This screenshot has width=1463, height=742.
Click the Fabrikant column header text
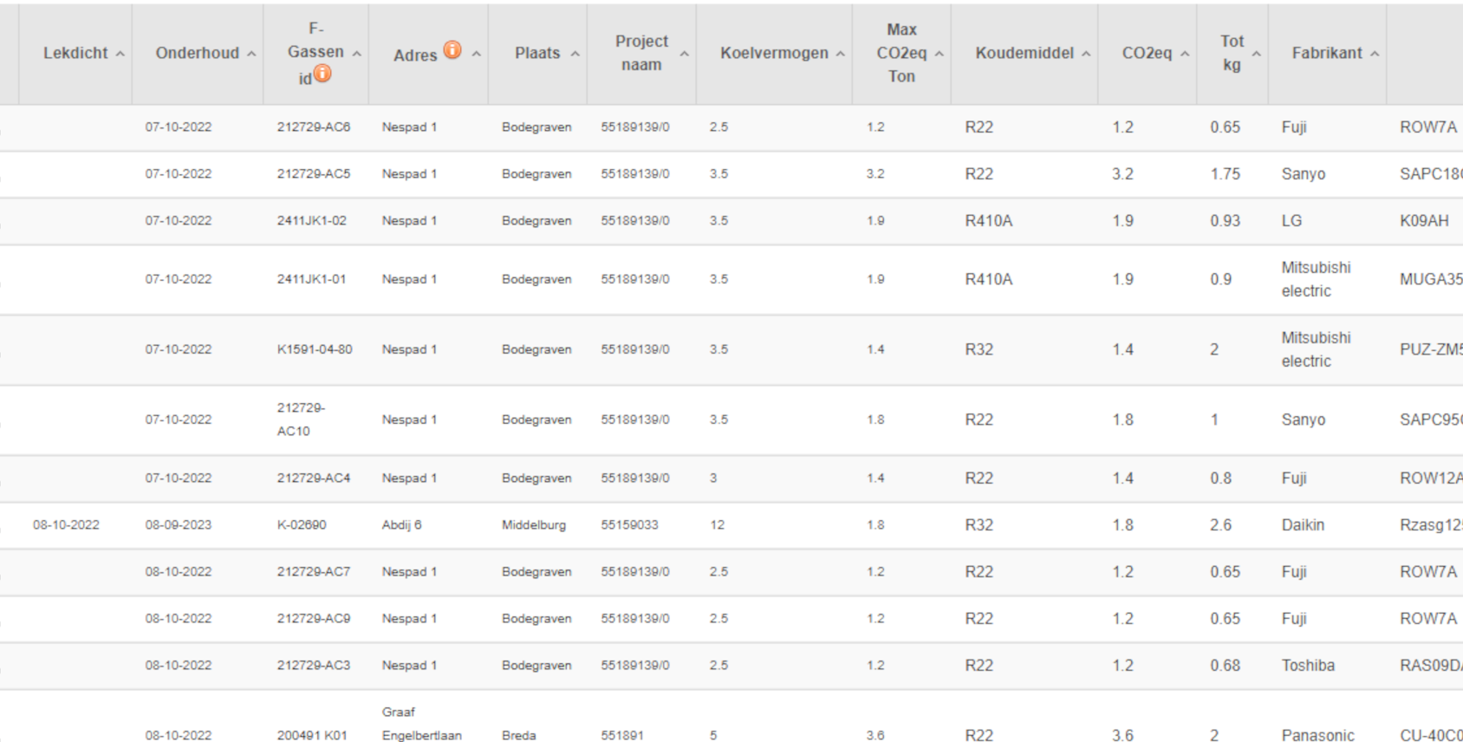point(1326,53)
